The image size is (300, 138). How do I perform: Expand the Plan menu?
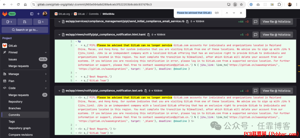point(25,81)
